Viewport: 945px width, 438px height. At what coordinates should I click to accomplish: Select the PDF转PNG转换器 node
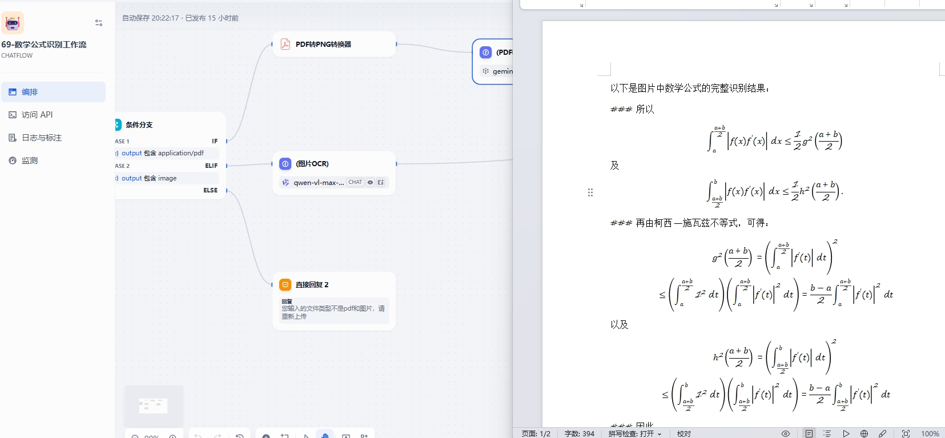(x=334, y=44)
